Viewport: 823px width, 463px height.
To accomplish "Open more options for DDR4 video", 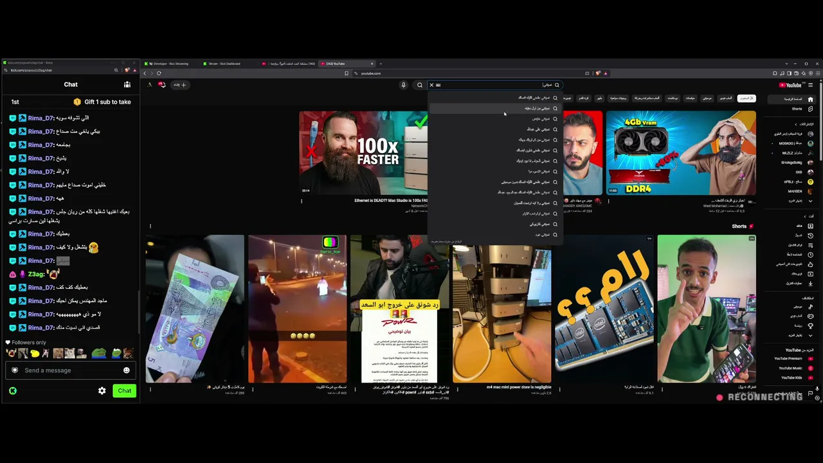I will (608, 201).
